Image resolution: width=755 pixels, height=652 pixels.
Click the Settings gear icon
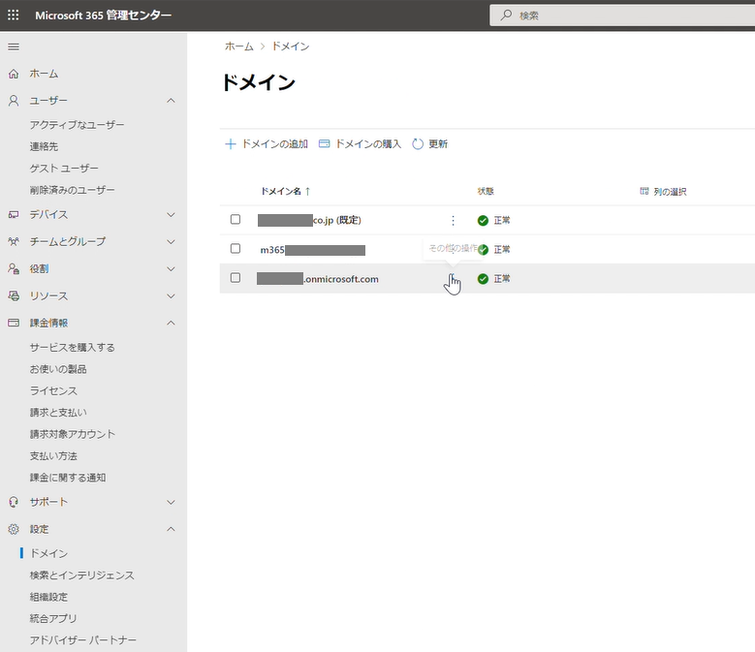(14, 529)
